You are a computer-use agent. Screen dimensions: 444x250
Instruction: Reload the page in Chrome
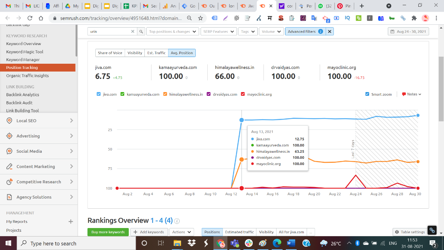click(x=30, y=18)
